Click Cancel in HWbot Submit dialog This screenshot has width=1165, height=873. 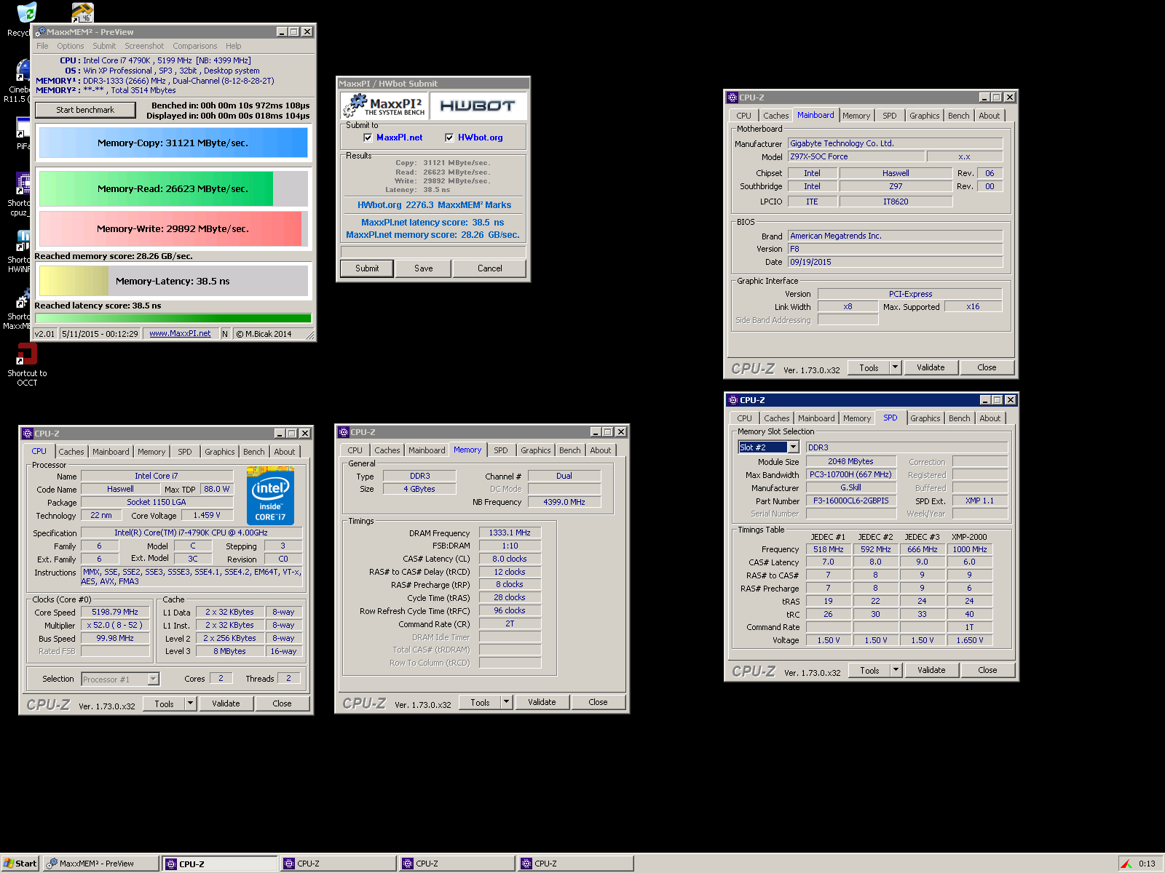click(490, 268)
